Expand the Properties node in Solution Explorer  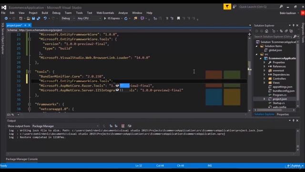264,63
